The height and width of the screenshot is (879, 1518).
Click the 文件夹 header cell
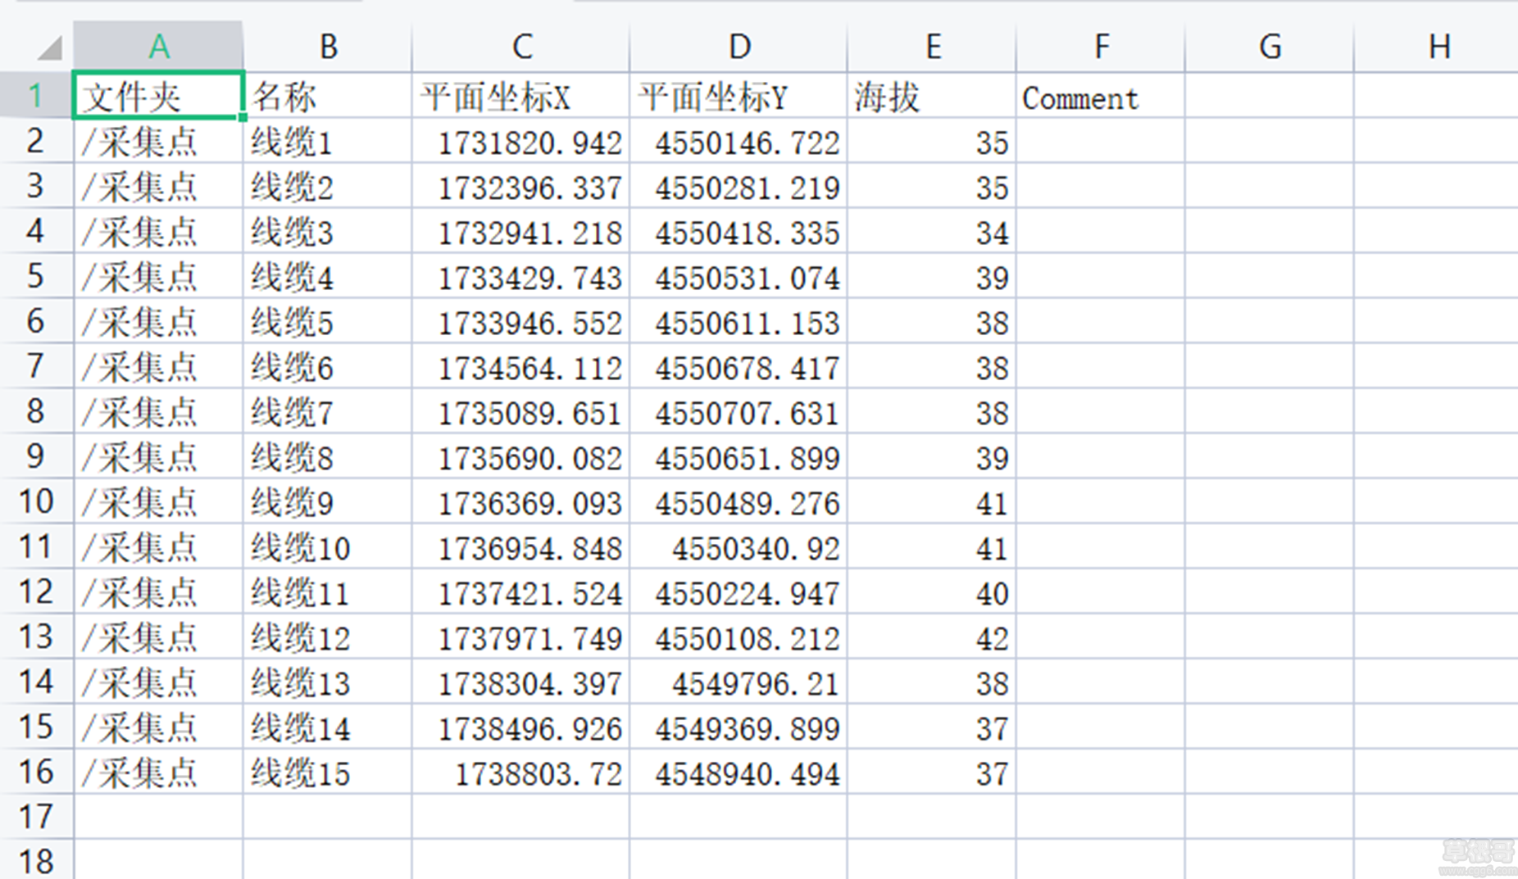(158, 96)
